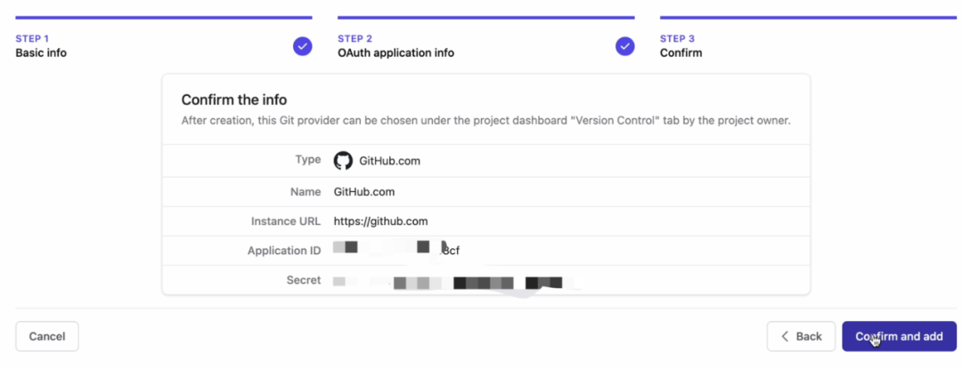Click the Confirm and add button
The width and height of the screenshot is (962, 369).
pos(899,336)
